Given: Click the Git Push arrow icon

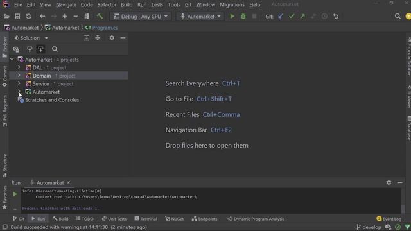Looking at the screenshot, I should pyautogui.click(x=302, y=17).
